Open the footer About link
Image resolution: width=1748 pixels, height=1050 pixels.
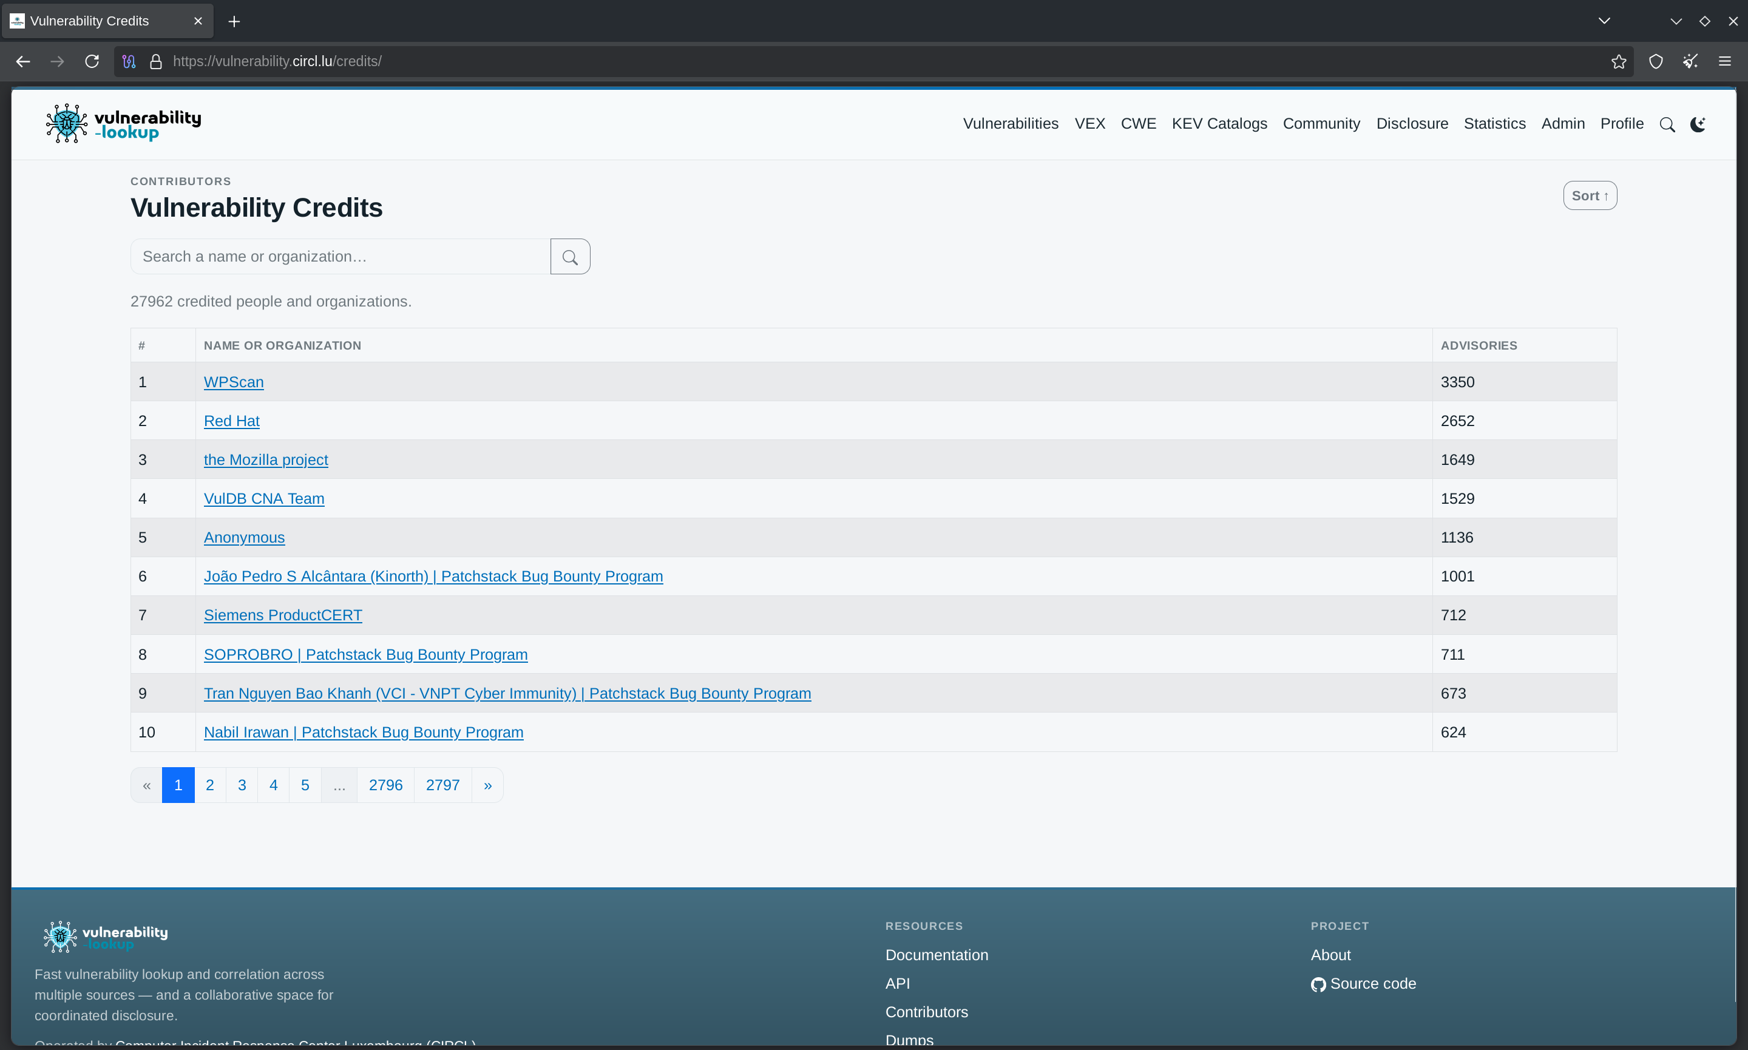pos(1330,955)
